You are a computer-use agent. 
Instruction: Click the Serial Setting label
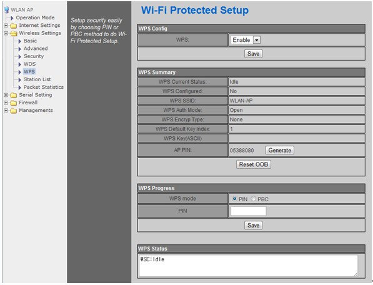pos(36,94)
